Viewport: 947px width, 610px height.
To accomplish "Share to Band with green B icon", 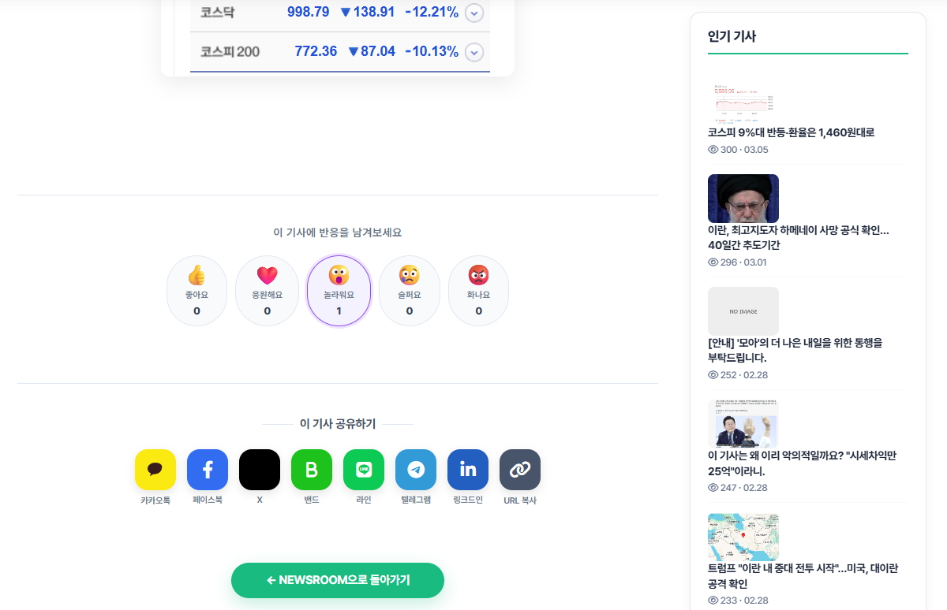I will 312,470.
